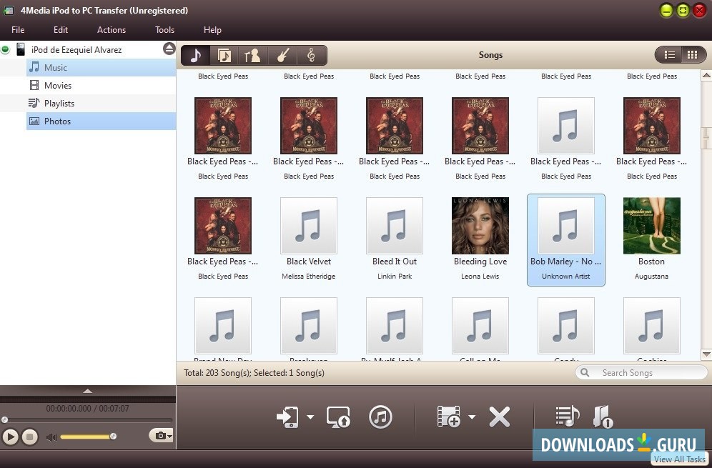The width and height of the screenshot is (712, 468).
Task: Switch to list view mode
Action: [670, 55]
